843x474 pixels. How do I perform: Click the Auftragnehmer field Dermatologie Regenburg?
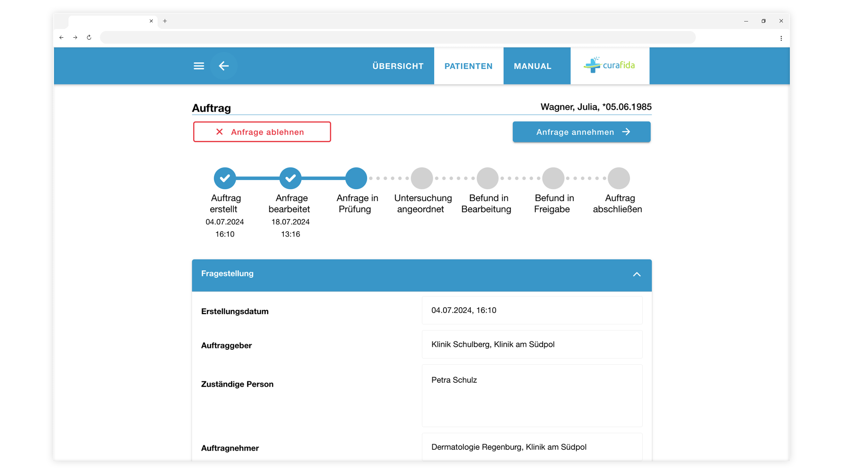(532, 447)
